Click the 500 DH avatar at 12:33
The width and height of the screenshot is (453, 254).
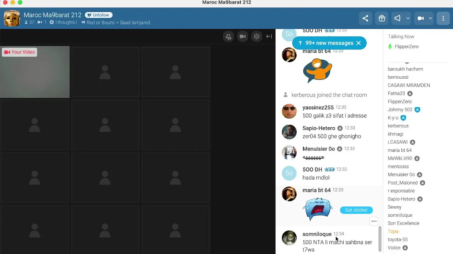[x=289, y=173]
